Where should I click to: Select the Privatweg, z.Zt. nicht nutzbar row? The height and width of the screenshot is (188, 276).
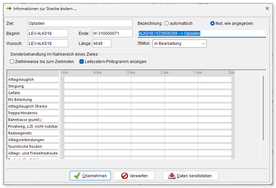tap(32, 126)
